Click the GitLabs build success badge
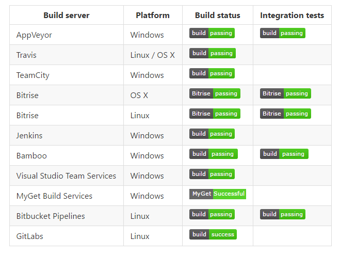This screenshot has height=255, width=340. [x=213, y=234]
